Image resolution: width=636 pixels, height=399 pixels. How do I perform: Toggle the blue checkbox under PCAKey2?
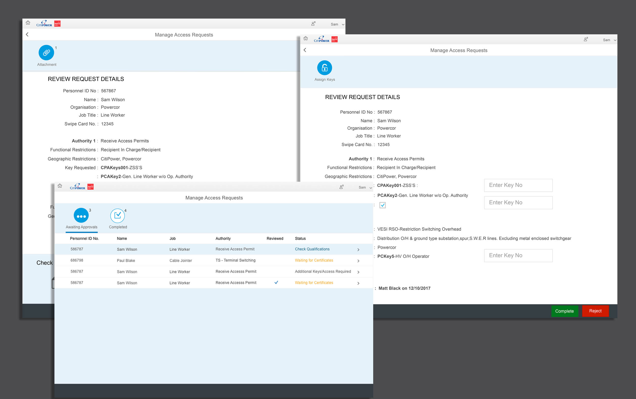point(382,205)
